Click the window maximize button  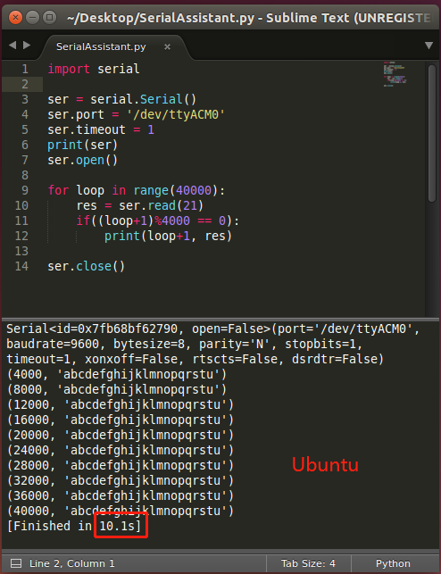(49, 17)
